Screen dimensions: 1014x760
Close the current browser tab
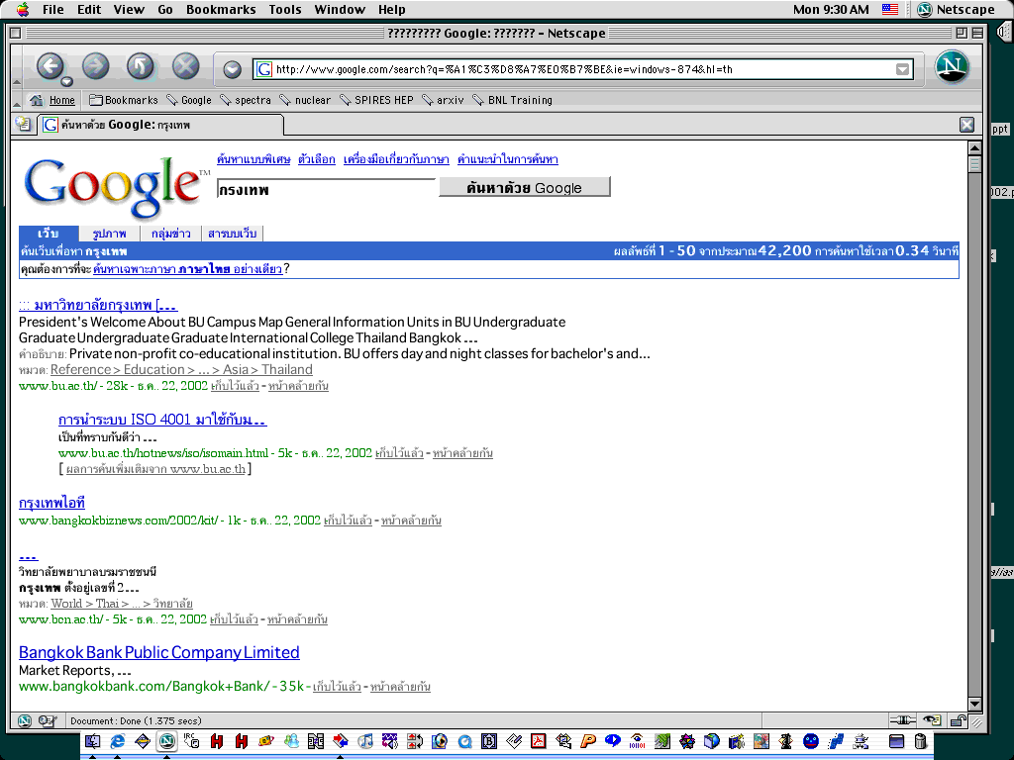coord(966,125)
